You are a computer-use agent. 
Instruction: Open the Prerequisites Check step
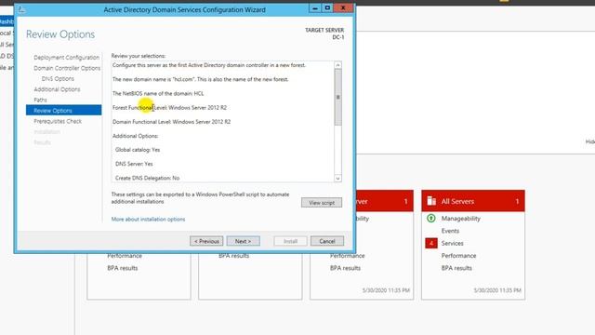58,121
